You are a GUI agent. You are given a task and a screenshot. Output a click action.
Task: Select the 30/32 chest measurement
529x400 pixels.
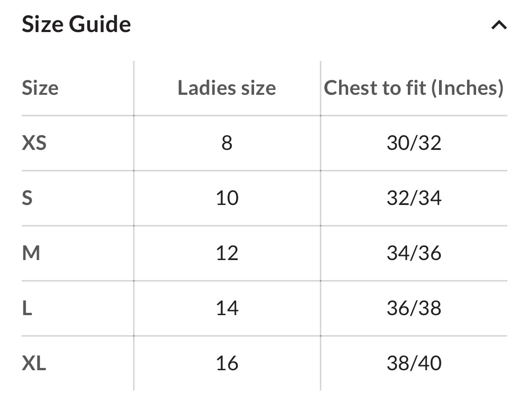(x=414, y=143)
